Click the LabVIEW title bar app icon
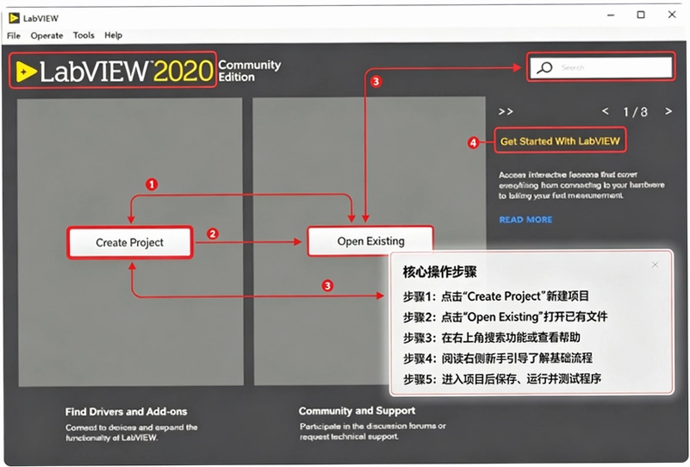This screenshot has height=467, width=690. coord(14,18)
